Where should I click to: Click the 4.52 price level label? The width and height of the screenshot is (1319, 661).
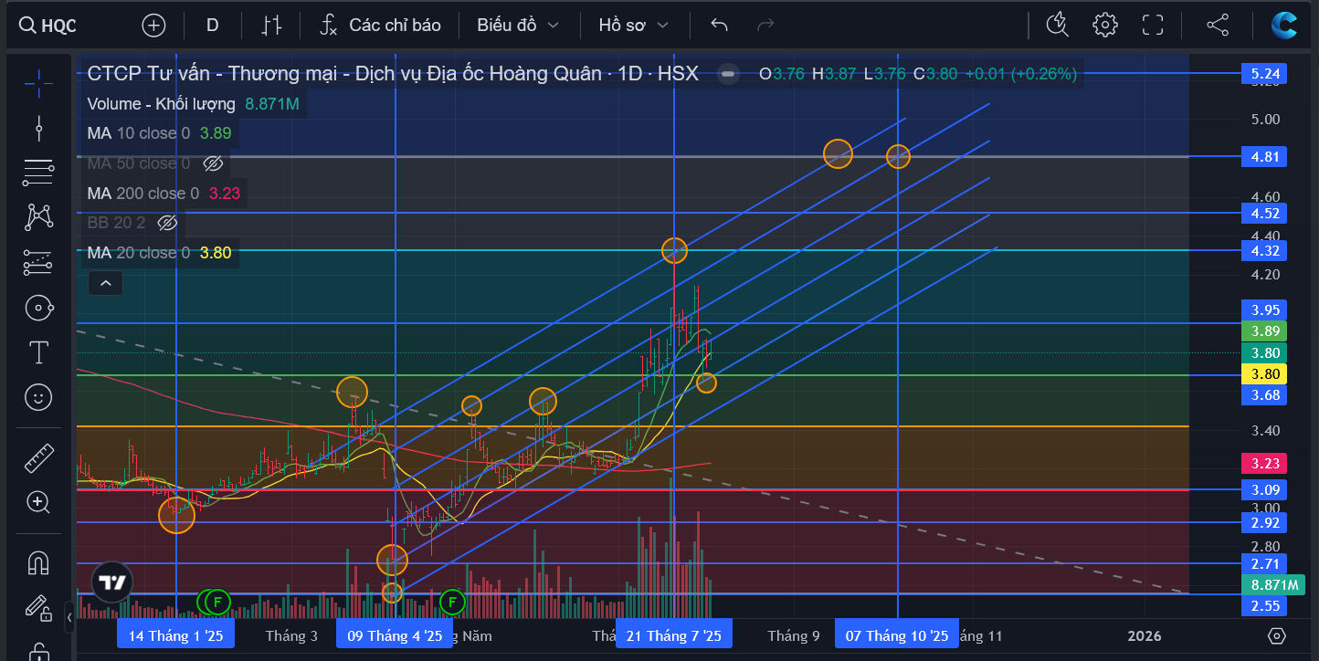(x=1264, y=213)
